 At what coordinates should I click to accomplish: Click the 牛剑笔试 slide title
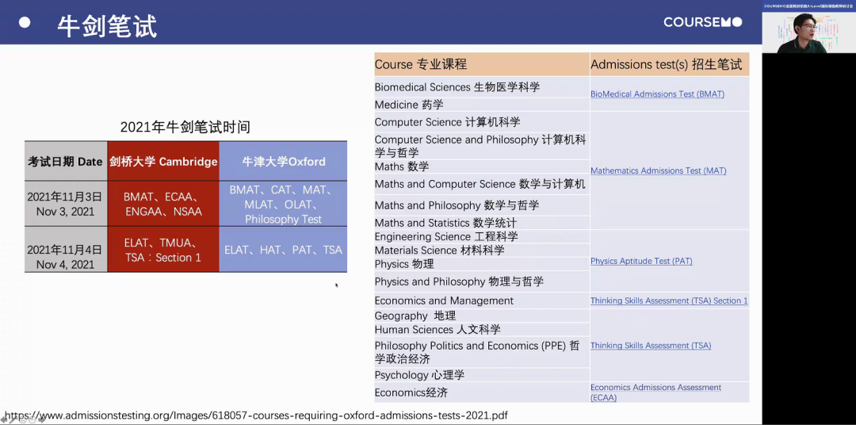[108, 25]
